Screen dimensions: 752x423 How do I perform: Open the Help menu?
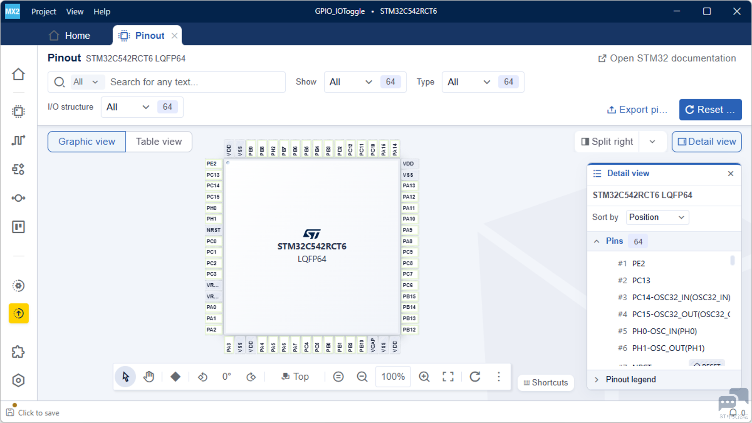[x=102, y=11]
